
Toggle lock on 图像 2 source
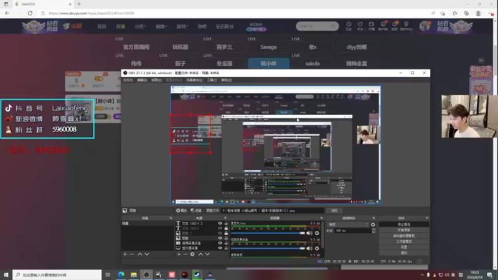coord(226,233)
